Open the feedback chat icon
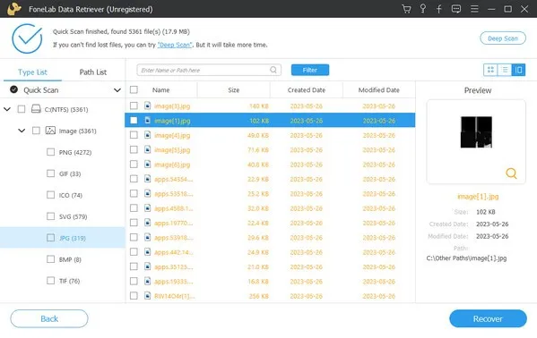537x338 pixels. 456,9
